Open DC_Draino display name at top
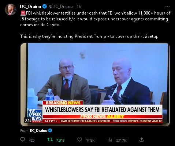Viewport: 175px width, 146px height. pyautogui.click(x=30, y=7)
